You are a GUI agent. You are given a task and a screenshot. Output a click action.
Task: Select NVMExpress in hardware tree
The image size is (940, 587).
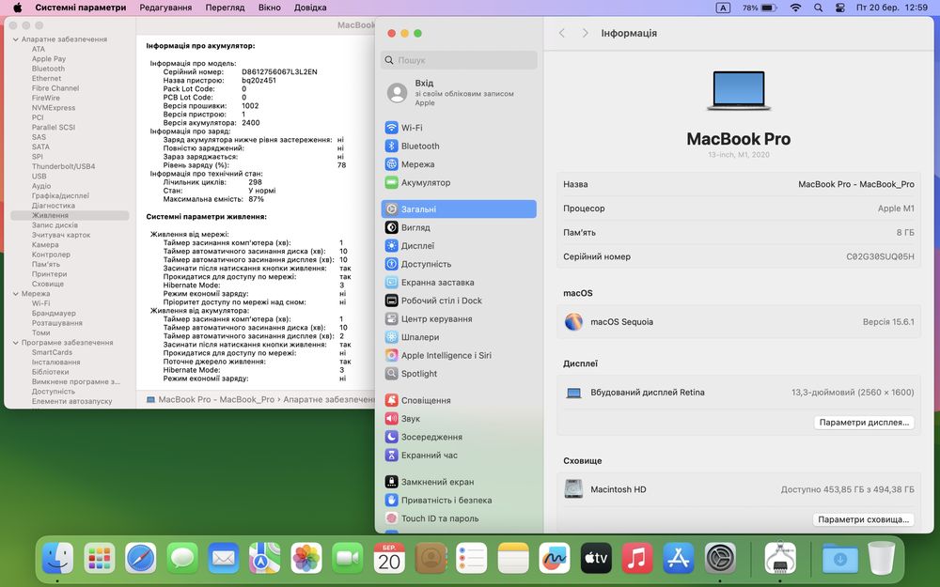(x=54, y=108)
